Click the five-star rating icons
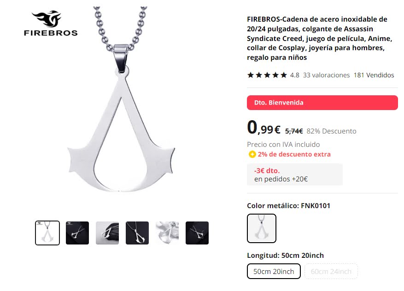 point(267,75)
